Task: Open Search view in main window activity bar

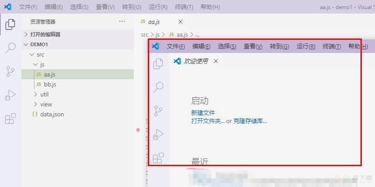Action: (10, 48)
